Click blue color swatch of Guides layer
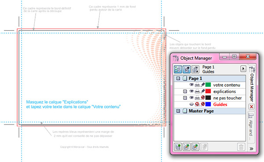Screen dimensions: 264x162 click(x=208, y=104)
